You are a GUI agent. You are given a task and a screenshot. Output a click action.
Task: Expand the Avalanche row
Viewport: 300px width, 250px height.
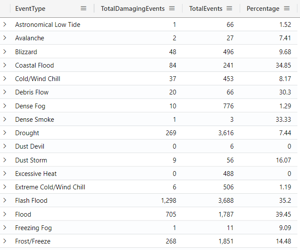click(x=5, y=38)
